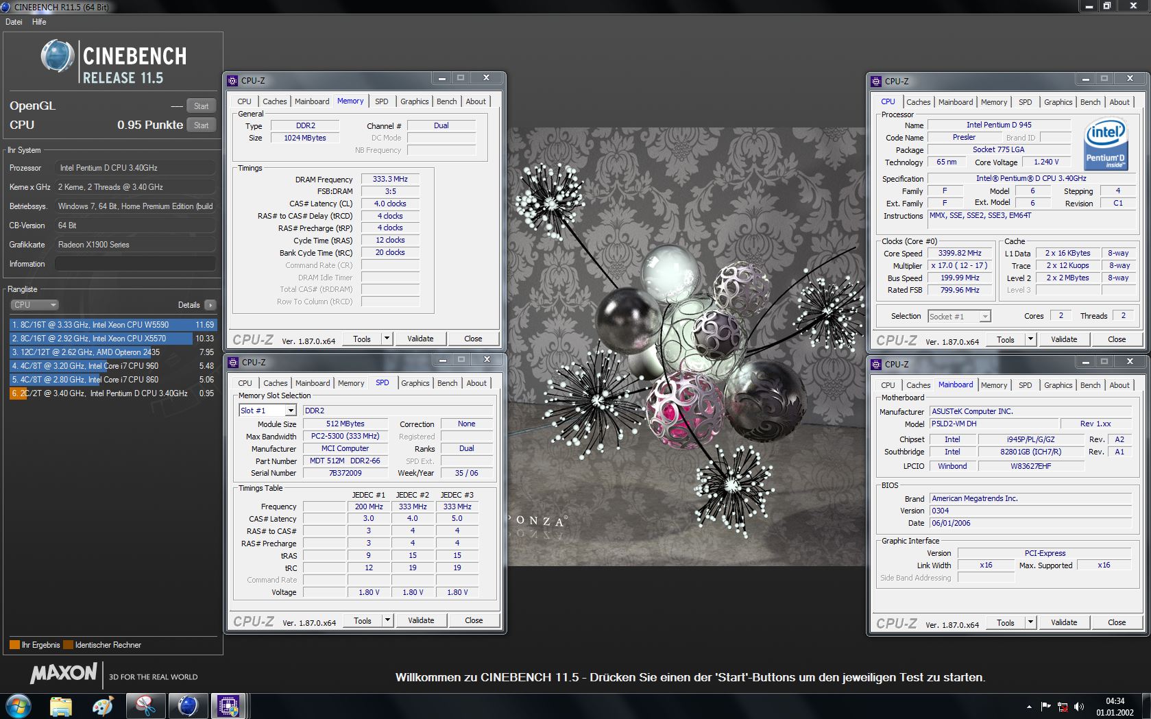Click Close in the Memory window

pyautogui.click(x=473, y=339)
